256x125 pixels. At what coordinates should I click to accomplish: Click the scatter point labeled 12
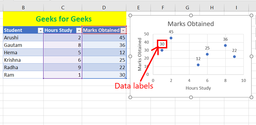pos(198,65)
